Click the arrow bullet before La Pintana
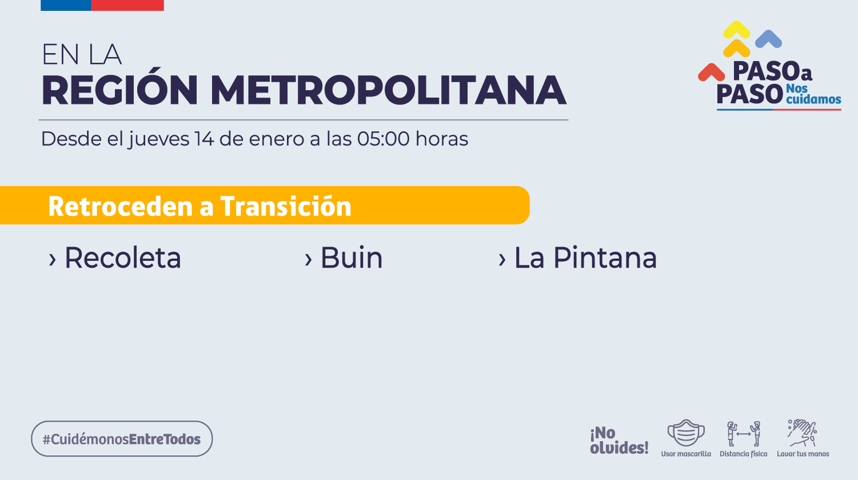Viewport: 858px width, 480px height. (x=502, y=260)
